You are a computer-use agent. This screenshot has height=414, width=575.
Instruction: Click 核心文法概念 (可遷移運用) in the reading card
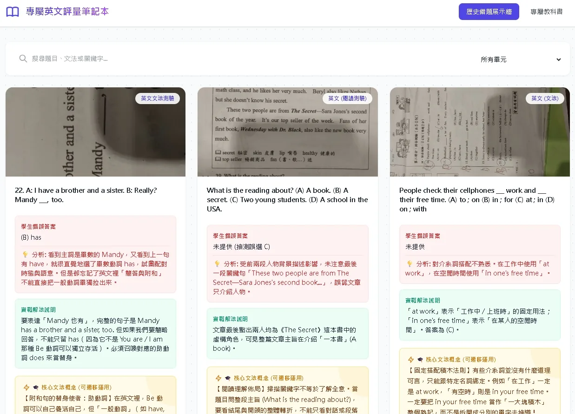coord(268,378)
